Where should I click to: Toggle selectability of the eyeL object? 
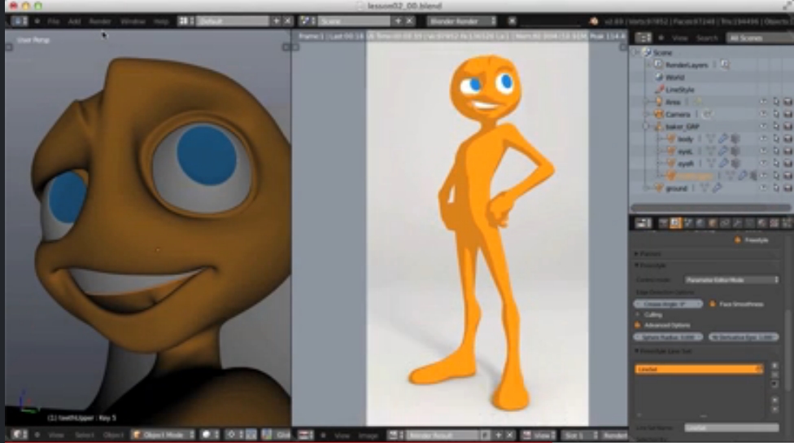point(776,151)
